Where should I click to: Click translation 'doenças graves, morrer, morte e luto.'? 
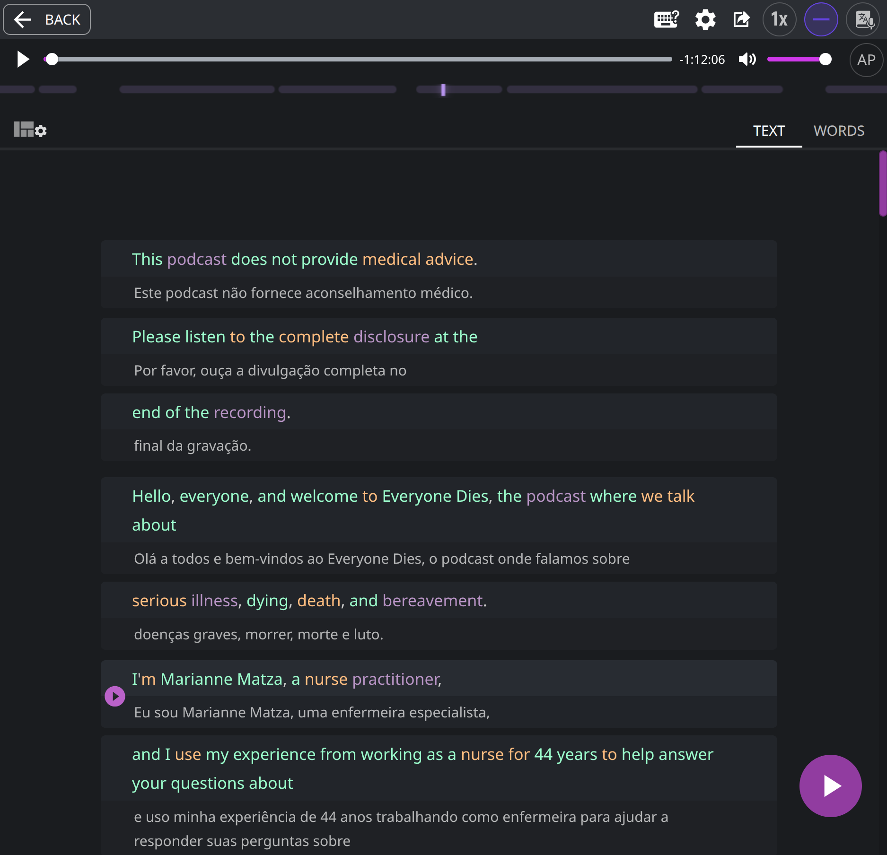coord(259,634)
